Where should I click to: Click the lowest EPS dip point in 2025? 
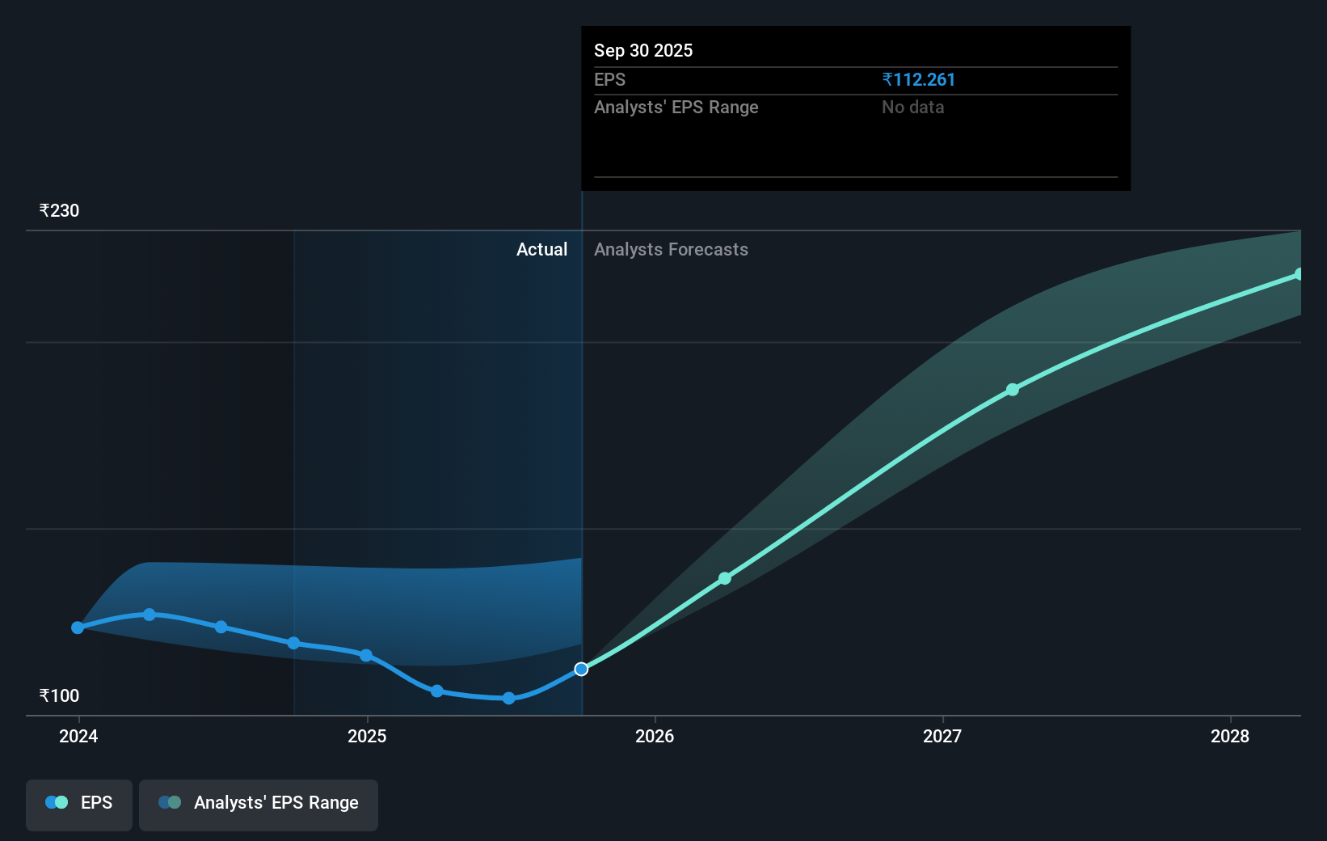[x=508, y=698]
